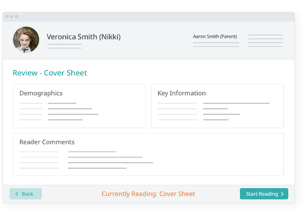Click Currently Reading: Cover Sheet label
305x212 pixels.
(148, 194)
